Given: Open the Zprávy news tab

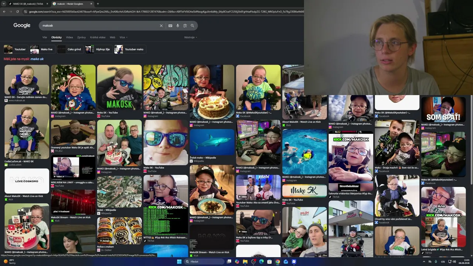Looking at the screenshot, I should pos(81,37).
